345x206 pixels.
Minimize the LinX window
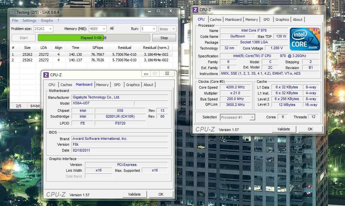(x=149, y=11)
